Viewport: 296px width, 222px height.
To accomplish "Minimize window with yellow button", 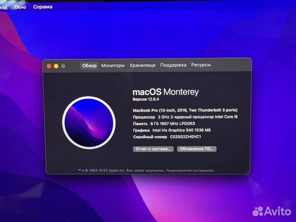I will [56, 66].
